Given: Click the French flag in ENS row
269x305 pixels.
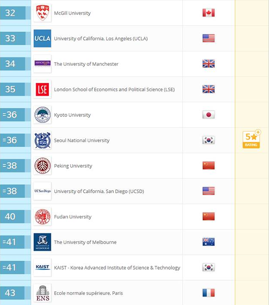Looking at the screenshot, I should tap(209, 293).
